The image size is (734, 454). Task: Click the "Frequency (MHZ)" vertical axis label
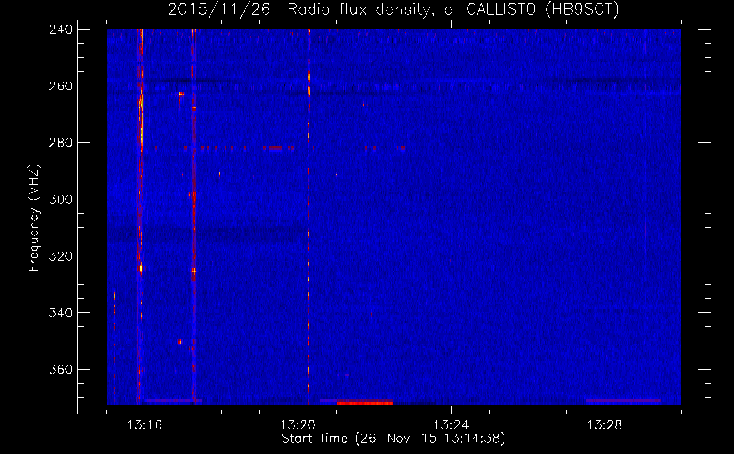tap(34, 218)
